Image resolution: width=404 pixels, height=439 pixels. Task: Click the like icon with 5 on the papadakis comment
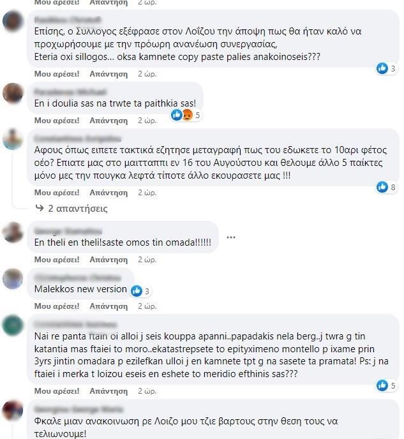pos(382,385)
